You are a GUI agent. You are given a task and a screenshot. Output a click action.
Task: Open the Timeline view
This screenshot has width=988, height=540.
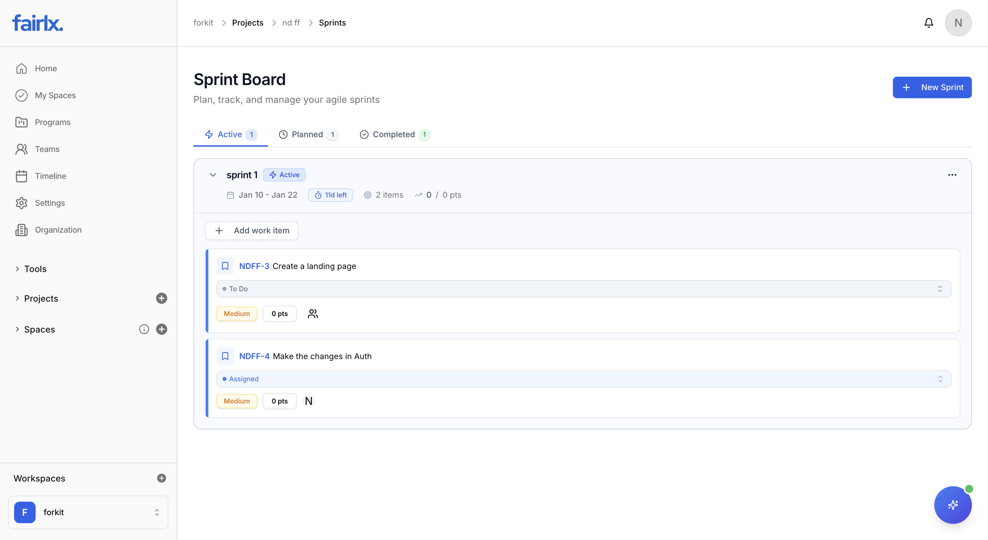click(x=50, y=176)
